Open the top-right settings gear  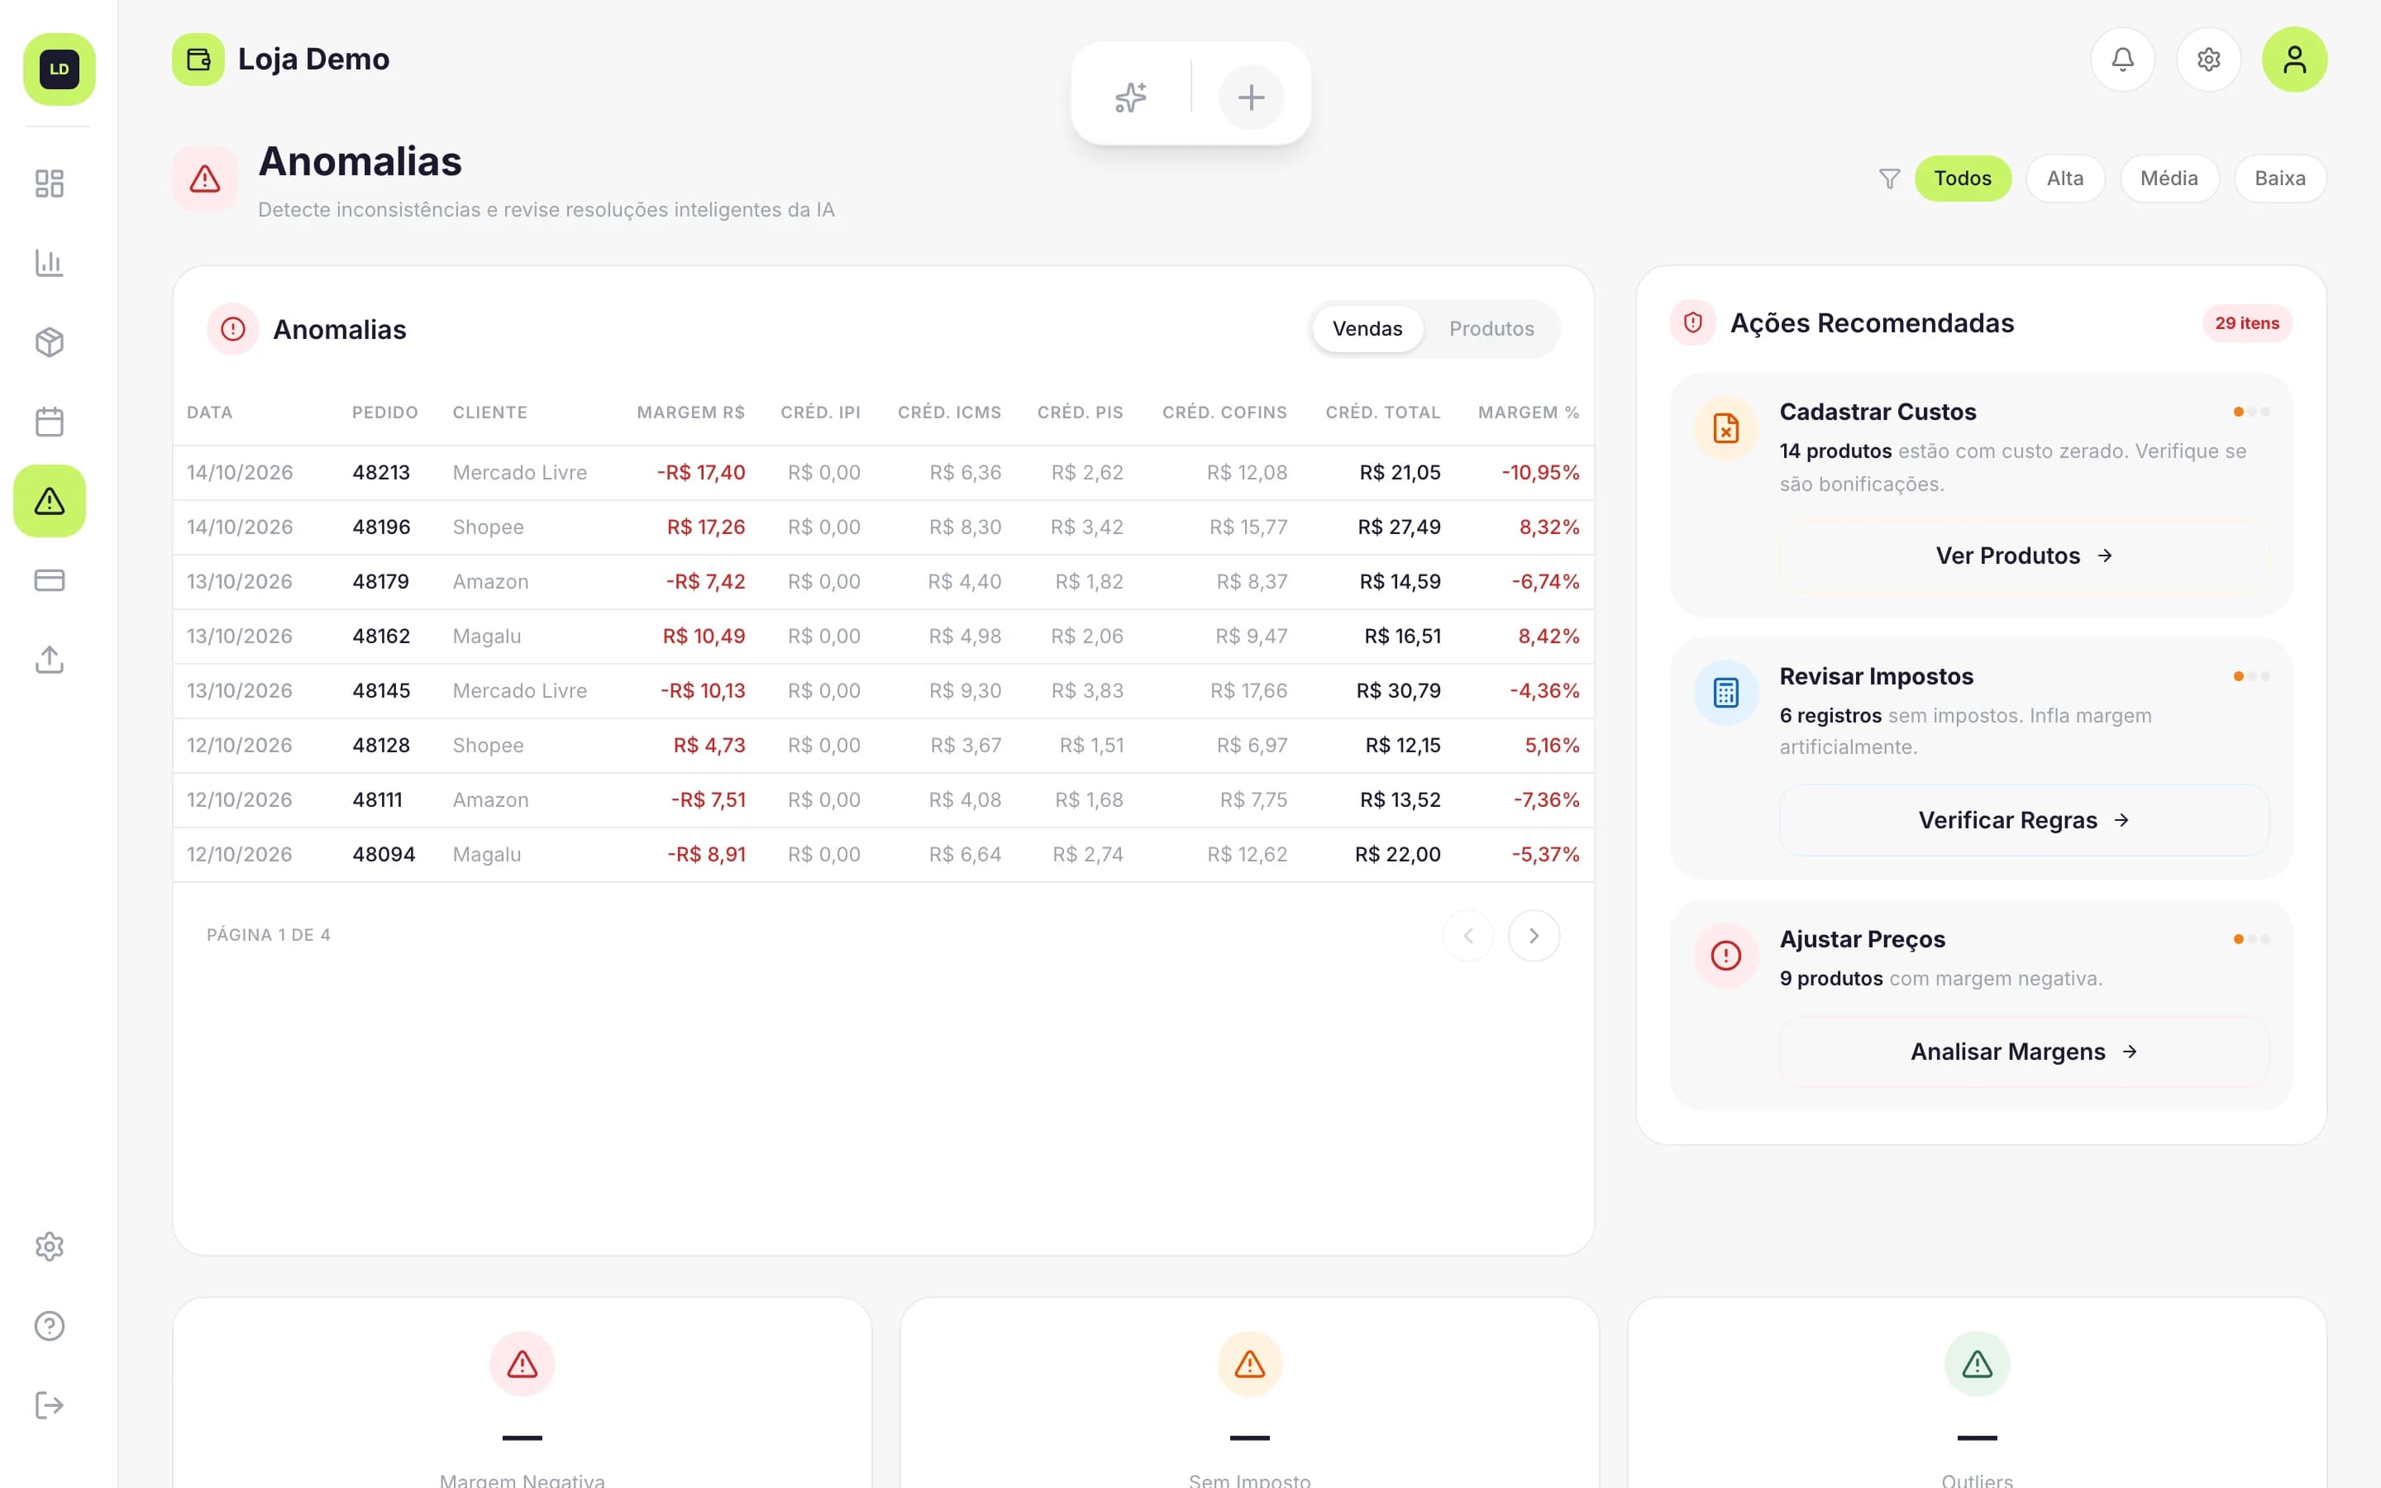2208,59
